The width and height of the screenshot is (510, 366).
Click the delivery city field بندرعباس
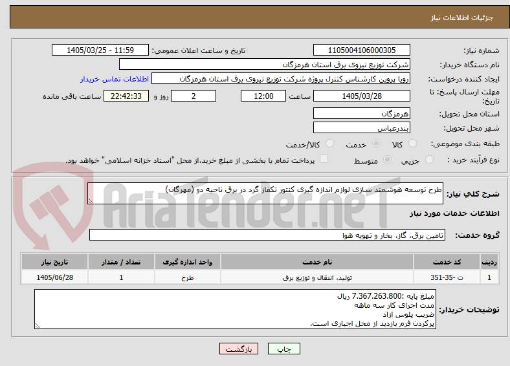(361, 128)
